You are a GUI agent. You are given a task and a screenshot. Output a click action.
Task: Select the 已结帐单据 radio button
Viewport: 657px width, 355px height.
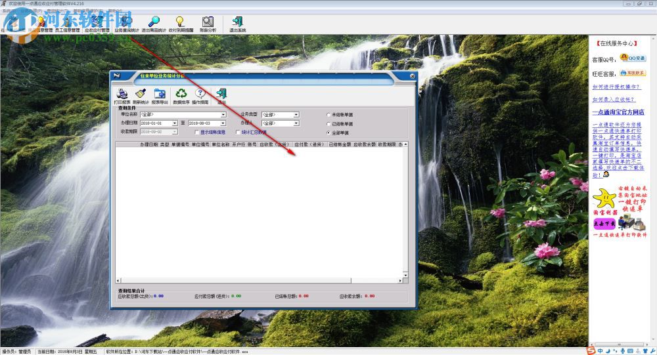[x=328, y=124]
